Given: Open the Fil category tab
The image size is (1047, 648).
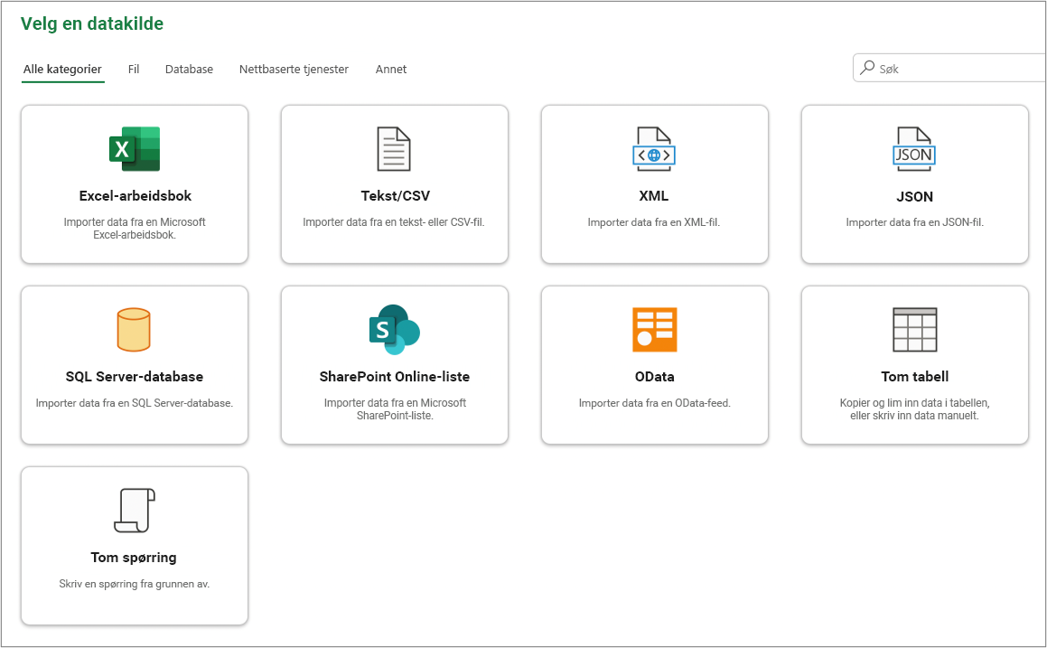Looking at the screenshot, I should coord(134,69).
